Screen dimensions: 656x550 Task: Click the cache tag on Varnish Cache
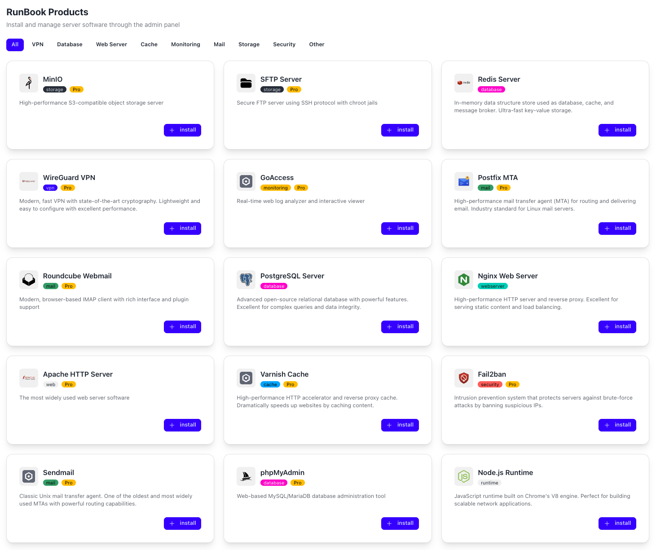(270, 385)
